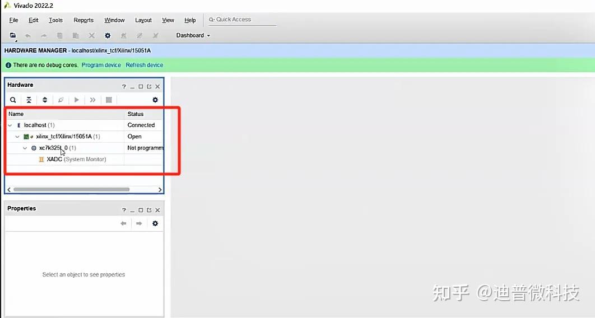Collapse the localhost tree node
Viewport: 595px width, 318px height.
[10, 125]
